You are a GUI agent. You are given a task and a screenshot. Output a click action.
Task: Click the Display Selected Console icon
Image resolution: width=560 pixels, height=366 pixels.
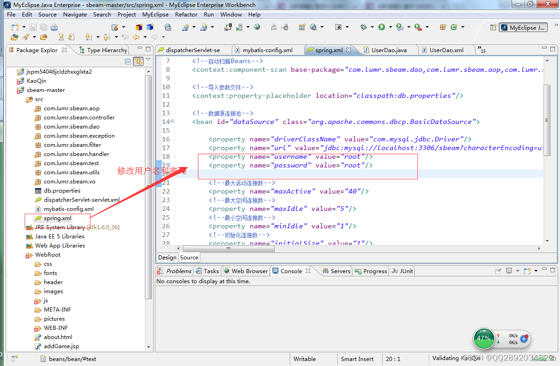[509, 271]
